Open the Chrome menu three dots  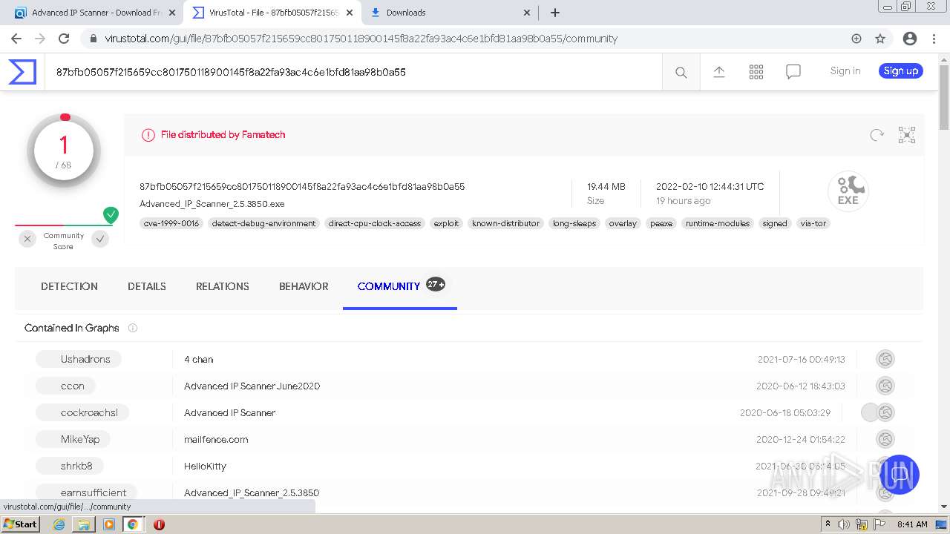click(x=935, y=39)
